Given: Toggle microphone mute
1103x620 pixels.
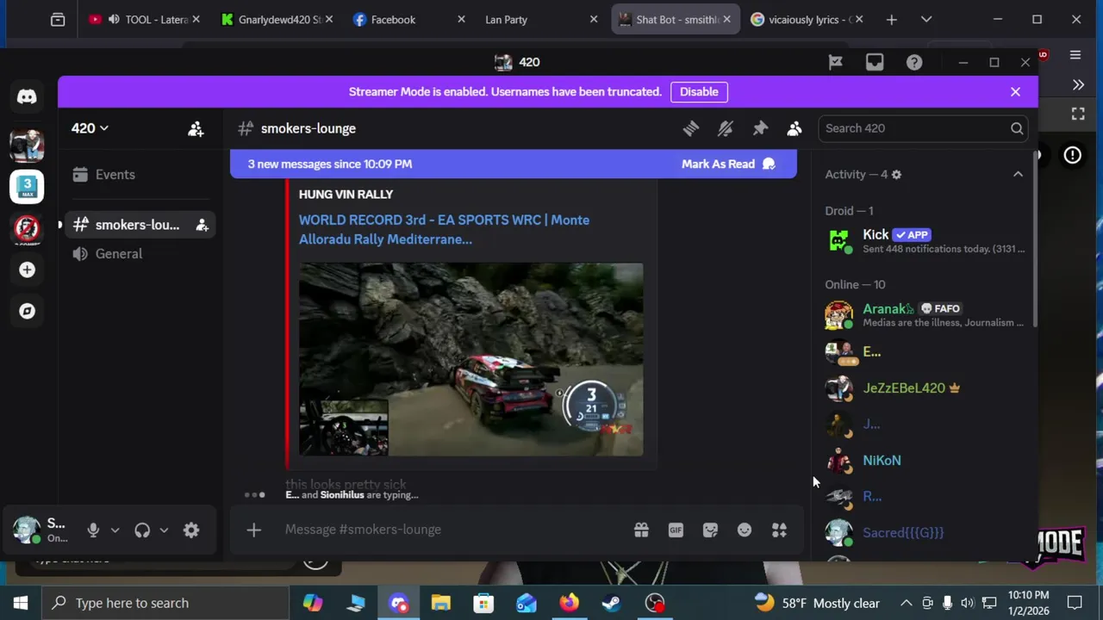Looking at the screenshot, I should pyautogui.click(x=93, y=530).
